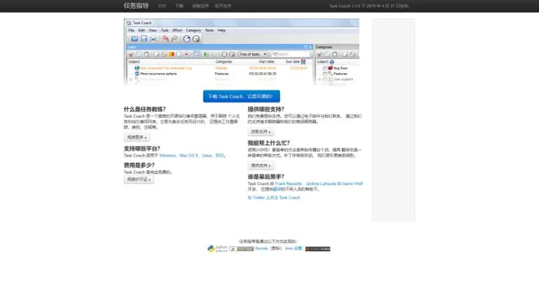Click the magnifier icon in the Search box
This screenshot has height=299, width=539.
coord(275,54)
